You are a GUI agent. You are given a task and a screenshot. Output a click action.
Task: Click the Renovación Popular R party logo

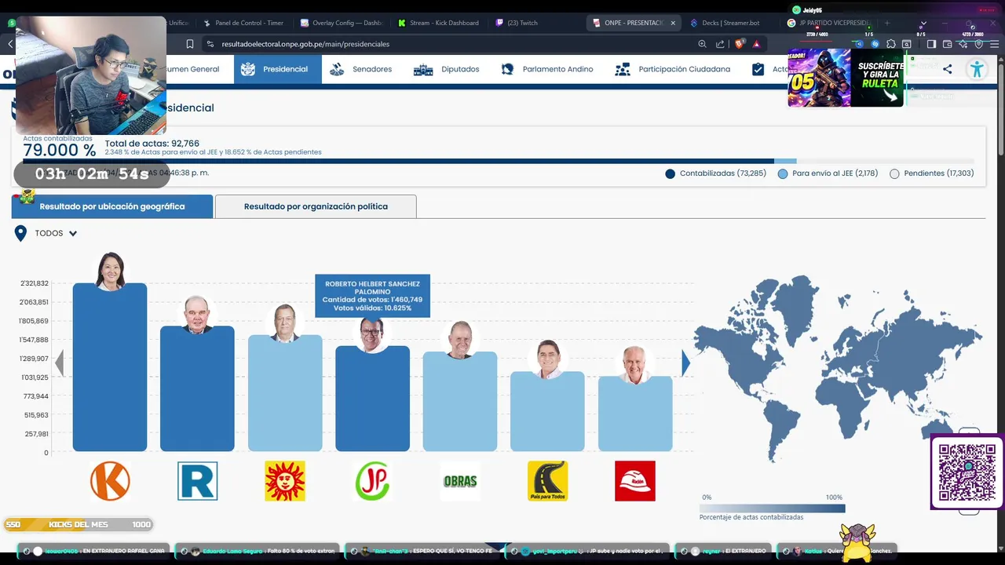[x=197, y=481]
